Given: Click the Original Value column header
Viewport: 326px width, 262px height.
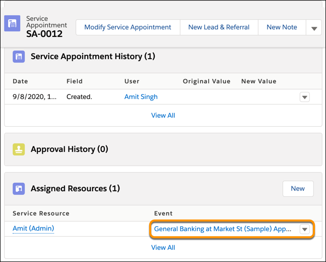Looking at the screenshot, I should pos(207,81).
